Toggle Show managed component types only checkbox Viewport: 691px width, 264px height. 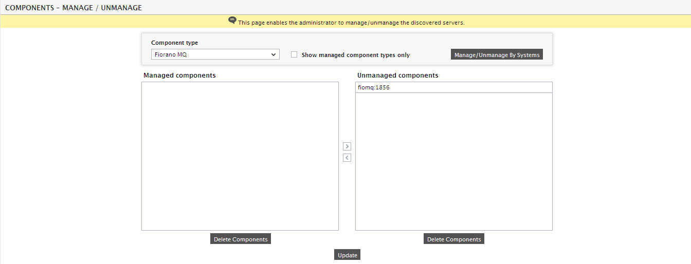coord(294,54)
